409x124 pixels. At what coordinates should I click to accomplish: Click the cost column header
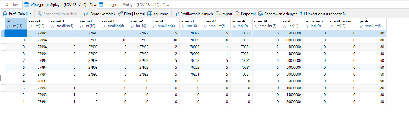pos(286,21)
